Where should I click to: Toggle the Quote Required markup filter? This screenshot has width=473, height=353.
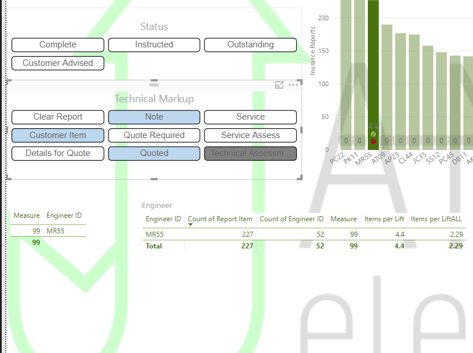coord(154,135)
